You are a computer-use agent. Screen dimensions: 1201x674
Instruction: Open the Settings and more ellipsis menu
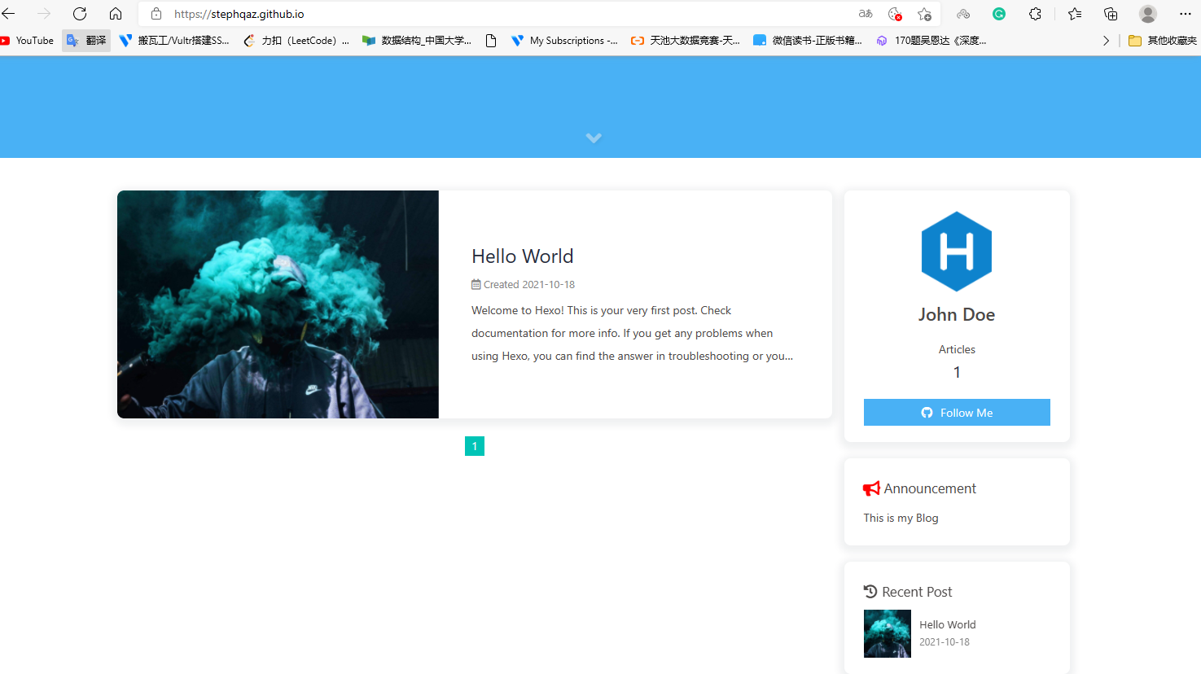click(1185, 14)
